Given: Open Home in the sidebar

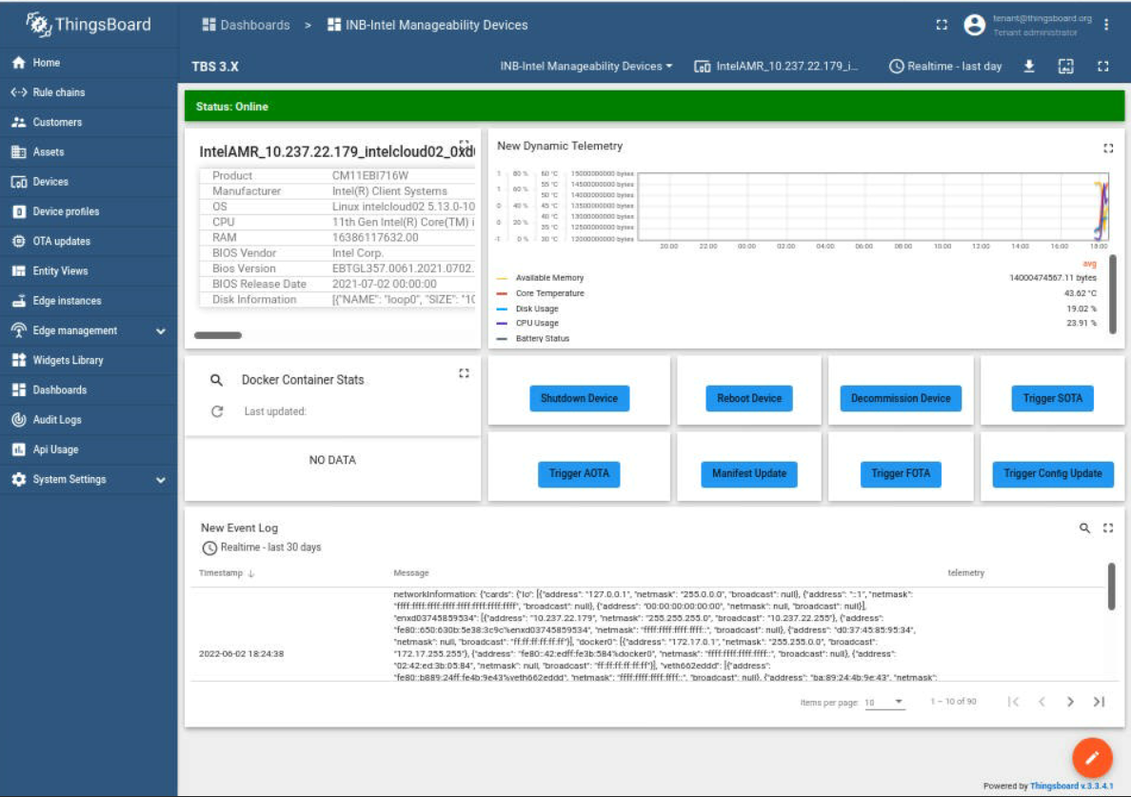Looking at the screenshot, I should pyautogui.click(x=89, y=63).
